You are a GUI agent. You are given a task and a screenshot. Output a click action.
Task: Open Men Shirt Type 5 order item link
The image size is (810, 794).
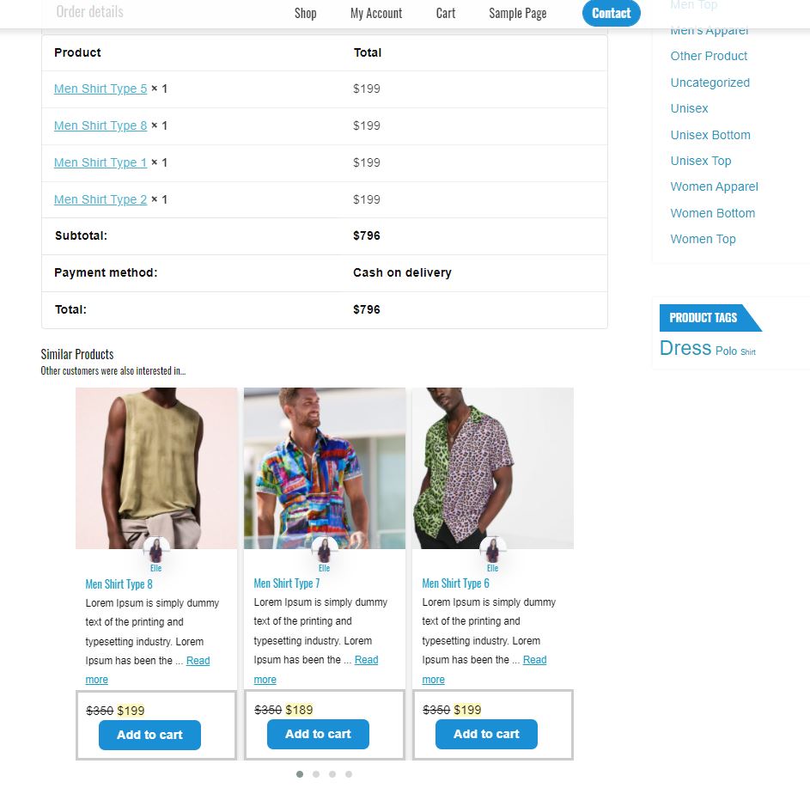100,89
